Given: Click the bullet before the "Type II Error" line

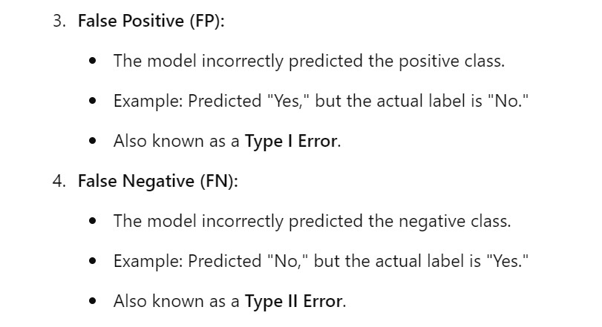Looking at the screenshot, I should click(93, 302).
